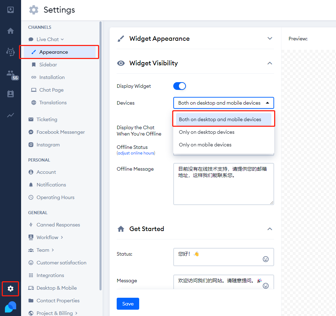The height and width of the screenshot is (316, 336).
Task: Open Canned Responses settings
Action: (x=58, y=225)
